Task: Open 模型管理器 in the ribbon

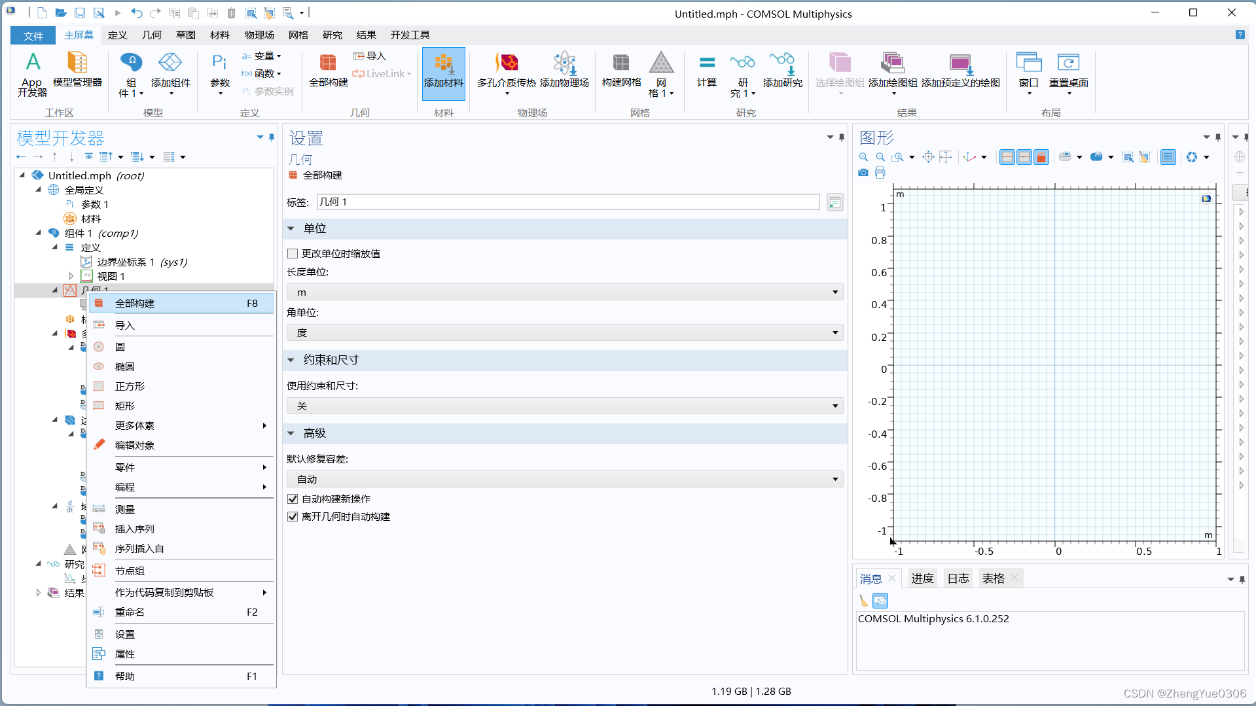Action: 77,69
